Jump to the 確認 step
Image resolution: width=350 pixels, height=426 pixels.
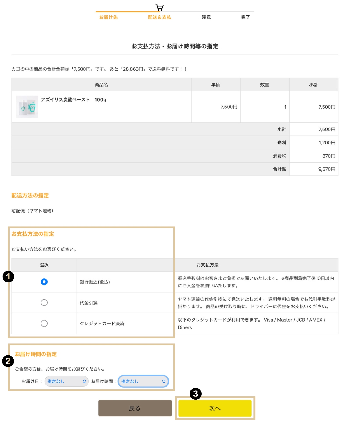[206, 17]
